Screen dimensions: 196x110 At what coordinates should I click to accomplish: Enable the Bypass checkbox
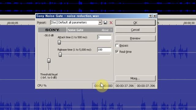click(117, 46)
